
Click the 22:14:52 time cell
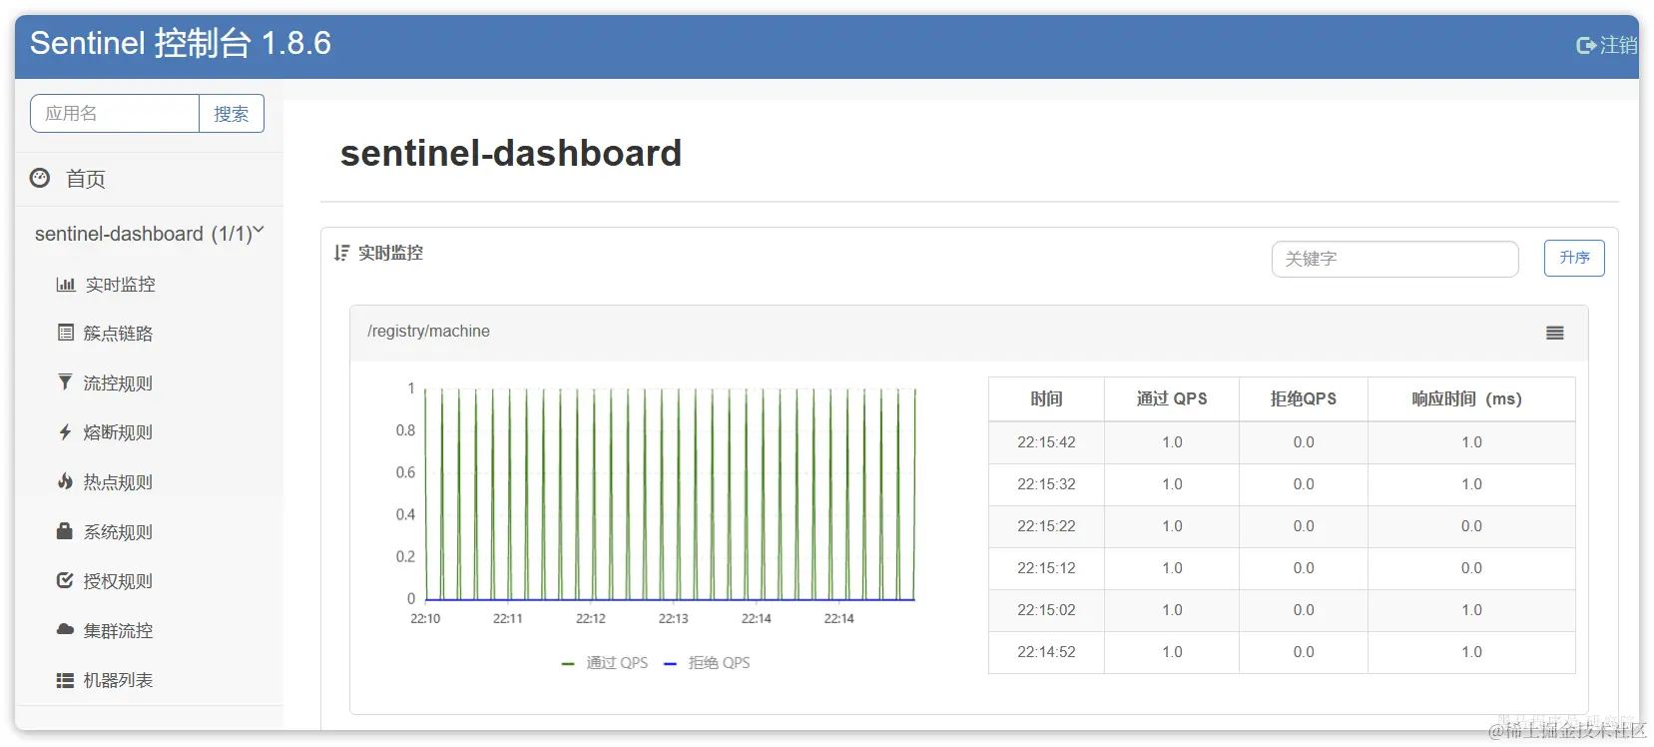pyautogui.click(x=1046, y=652)
